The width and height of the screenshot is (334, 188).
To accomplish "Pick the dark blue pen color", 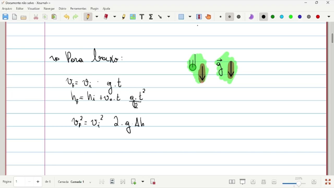I will 300,17.
